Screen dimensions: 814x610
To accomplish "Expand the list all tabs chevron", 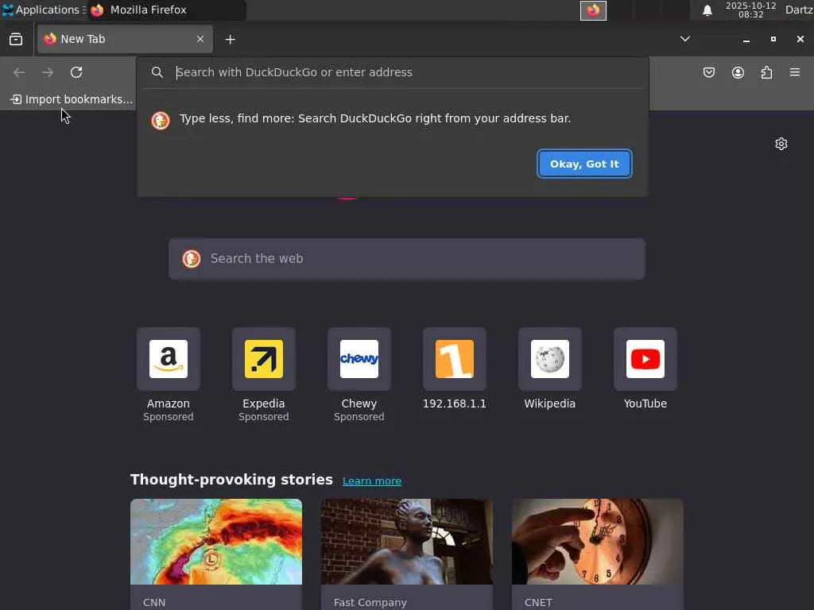I will point(685,39).
